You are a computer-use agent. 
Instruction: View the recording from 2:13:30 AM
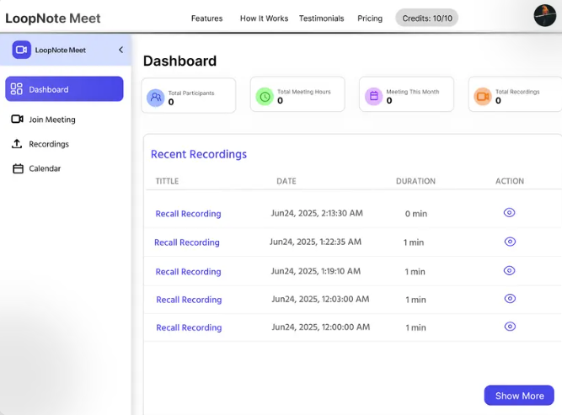click(x=509, y=213)
